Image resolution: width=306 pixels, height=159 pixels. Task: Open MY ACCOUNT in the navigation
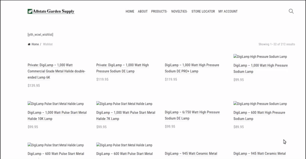click(x=228, y=11)
